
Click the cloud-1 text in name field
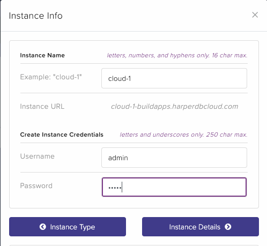point(120,79)
